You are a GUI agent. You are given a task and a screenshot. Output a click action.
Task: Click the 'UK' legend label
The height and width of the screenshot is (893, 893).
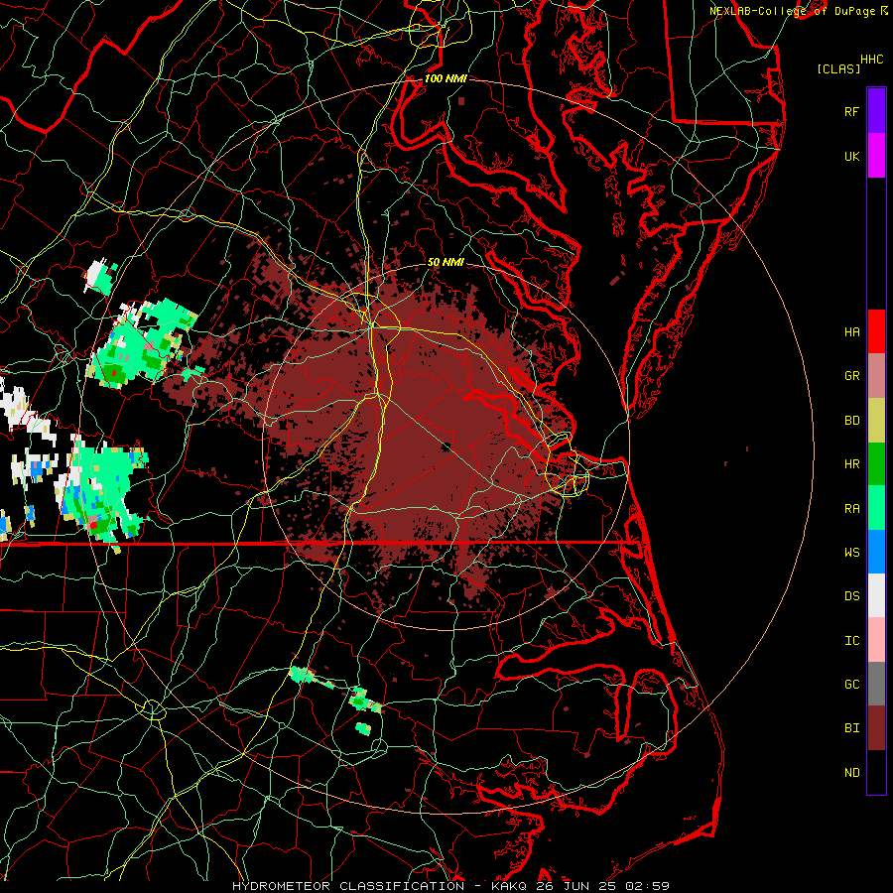[x=851, y=156]
